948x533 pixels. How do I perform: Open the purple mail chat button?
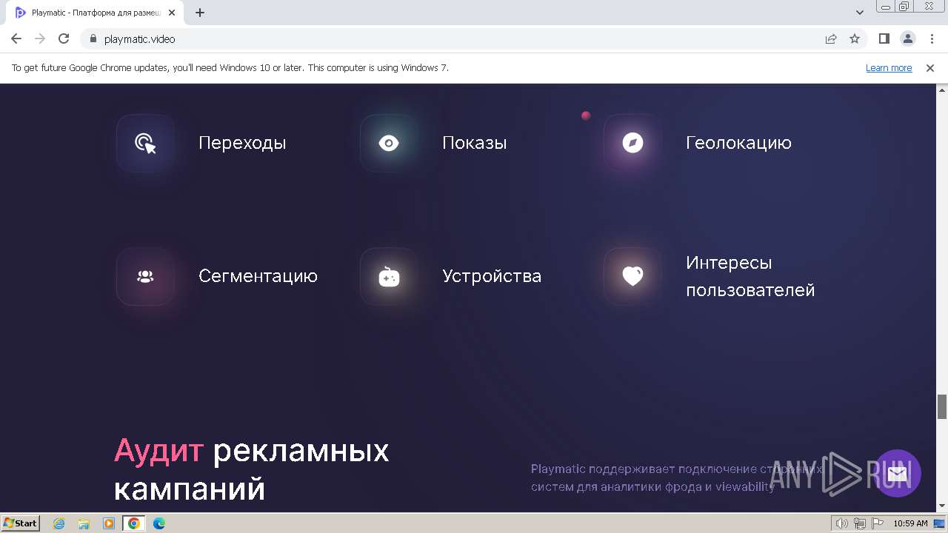898,473
